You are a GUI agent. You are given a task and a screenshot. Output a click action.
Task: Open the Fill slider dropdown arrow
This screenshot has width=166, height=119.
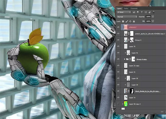coord(153,21)
